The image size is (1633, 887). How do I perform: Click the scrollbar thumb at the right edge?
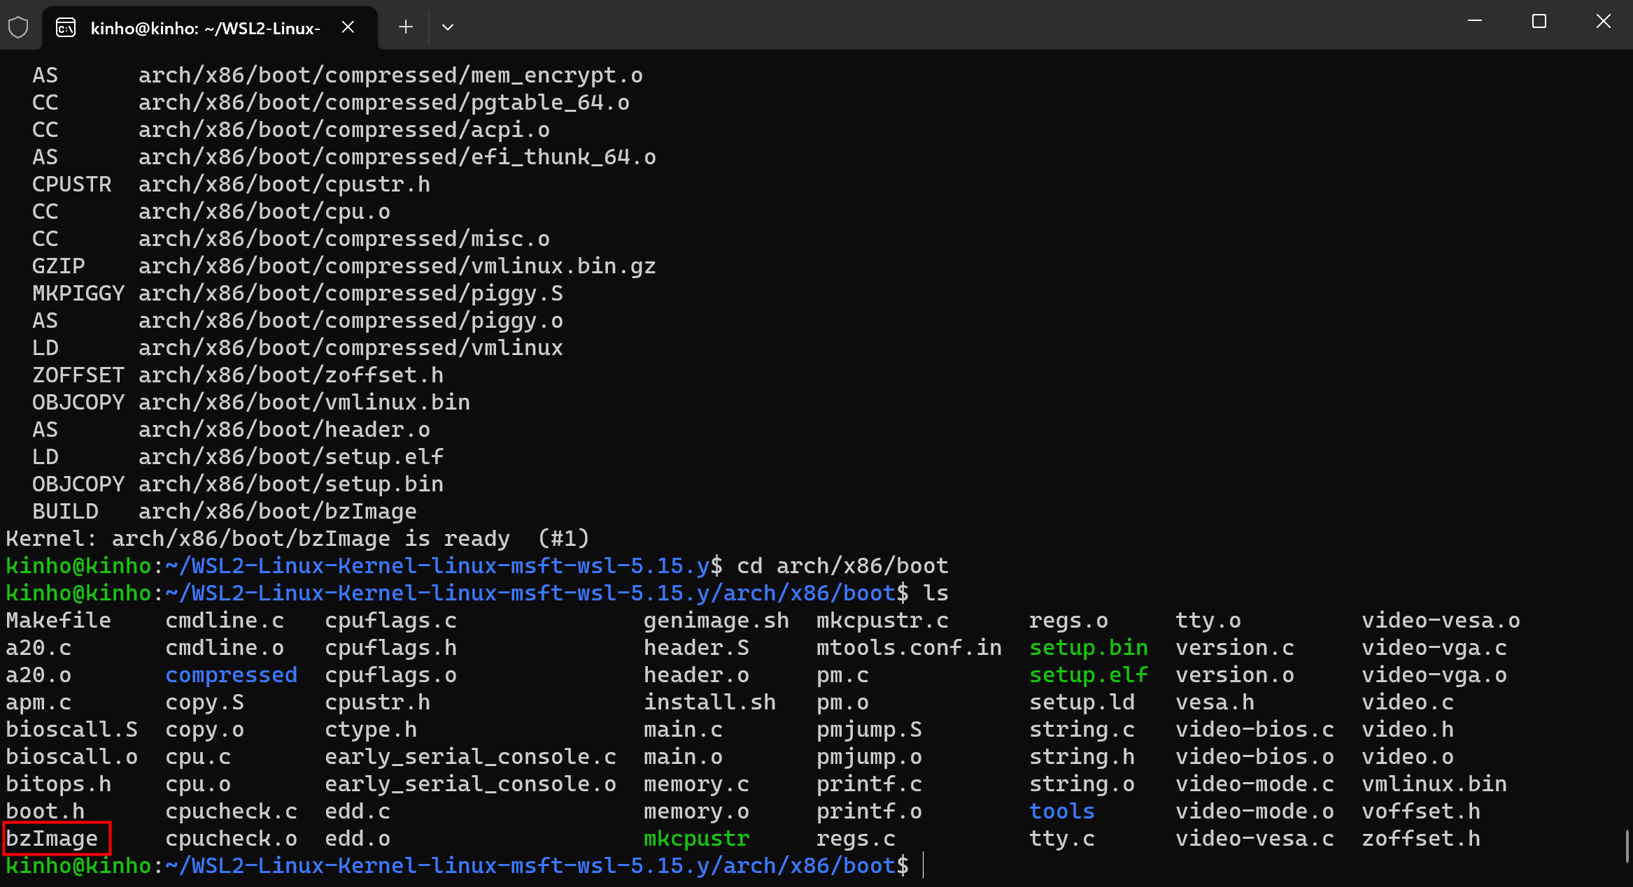click(1627, 846)
